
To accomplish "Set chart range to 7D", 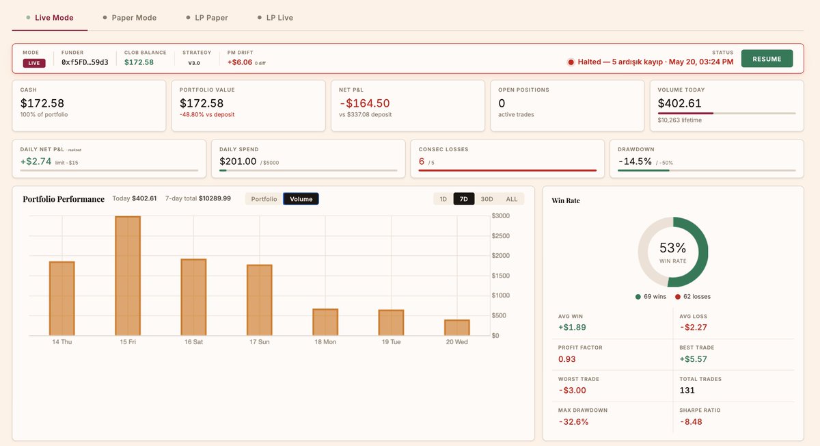I will point(464,199).
